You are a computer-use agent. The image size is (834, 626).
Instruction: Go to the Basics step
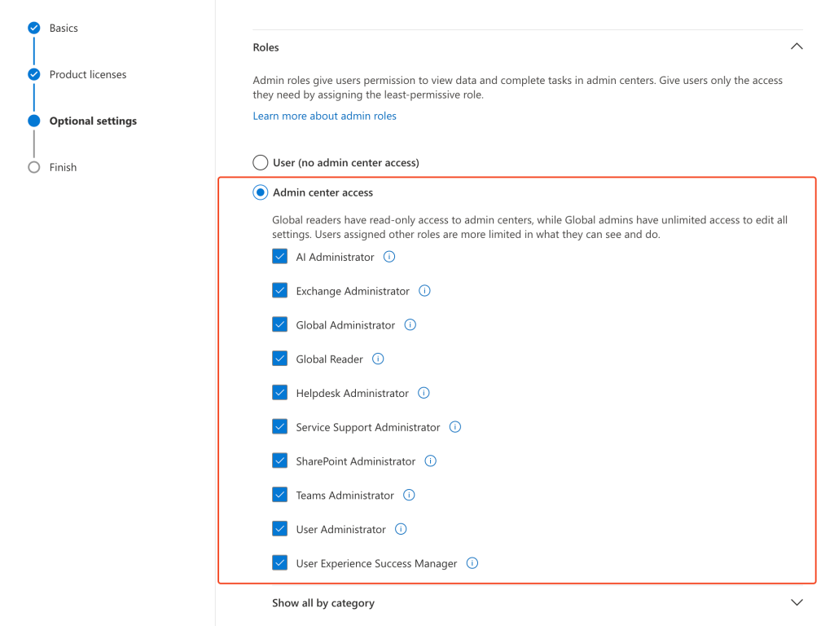64,28
